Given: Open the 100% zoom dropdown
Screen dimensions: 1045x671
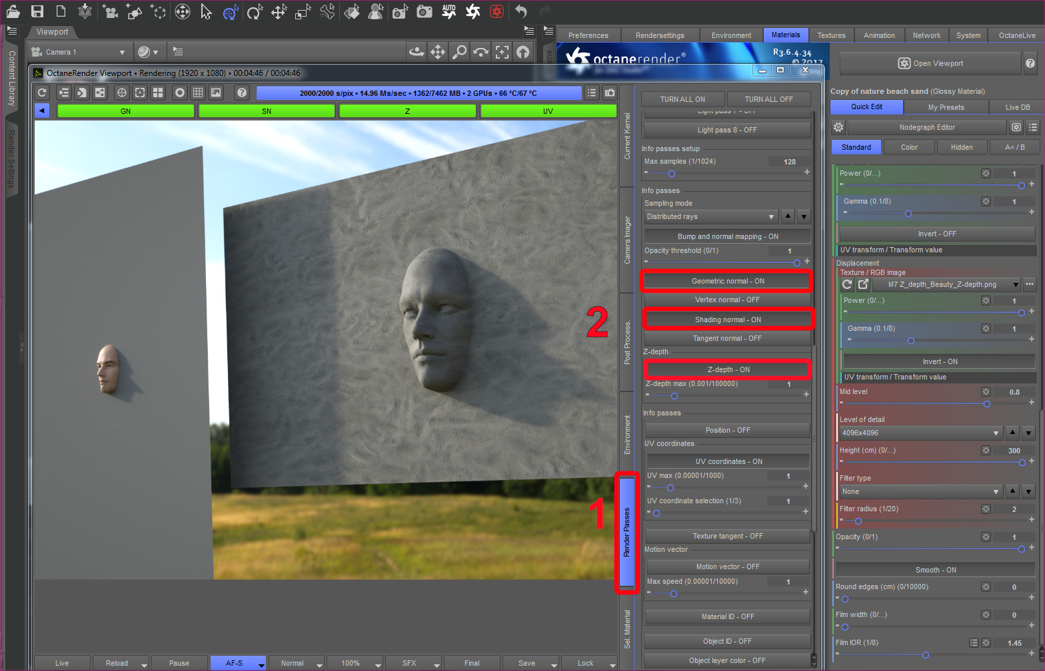Looking at the screenshot, I should click(x=355, y=663).
